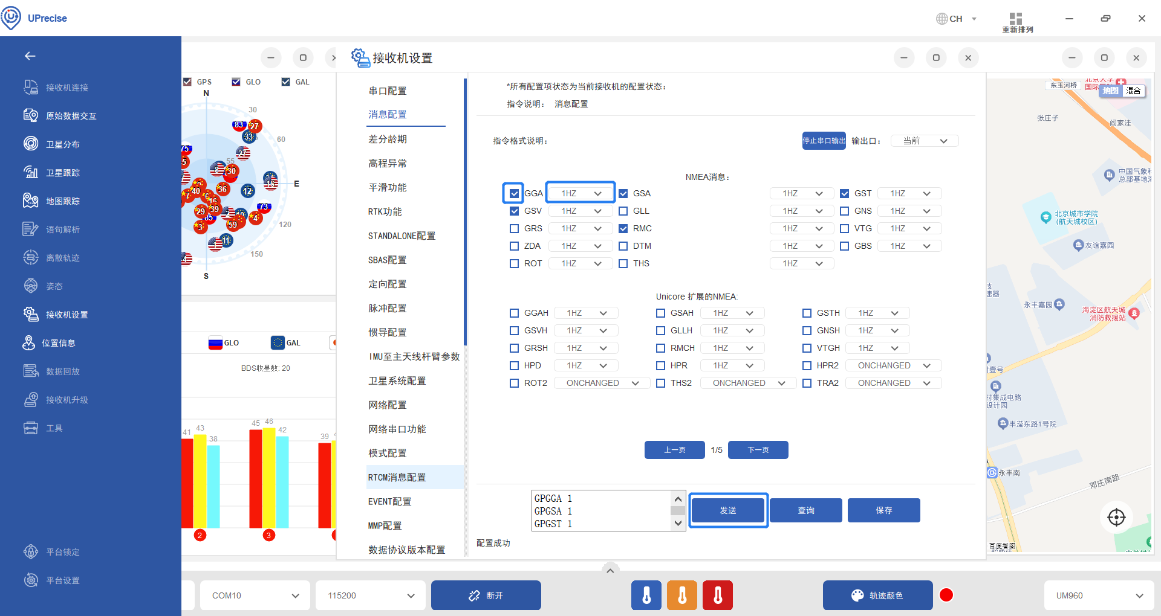Go back using the sidebar arrow

tap(30, 56)
